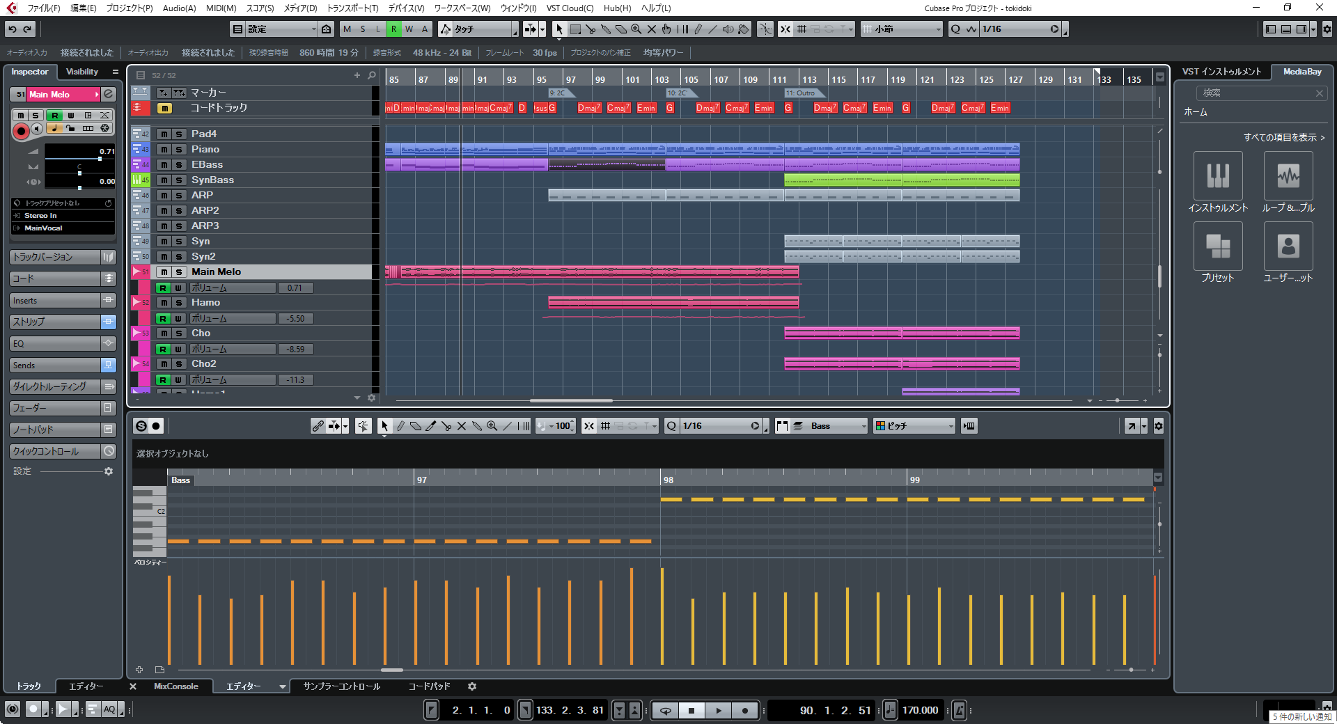Open the MIDI(M) menu

pyautogui.click(x=221, y=8)
